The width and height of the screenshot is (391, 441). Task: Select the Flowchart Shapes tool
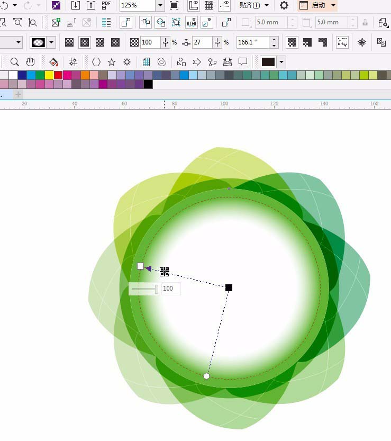coord(212,62)
